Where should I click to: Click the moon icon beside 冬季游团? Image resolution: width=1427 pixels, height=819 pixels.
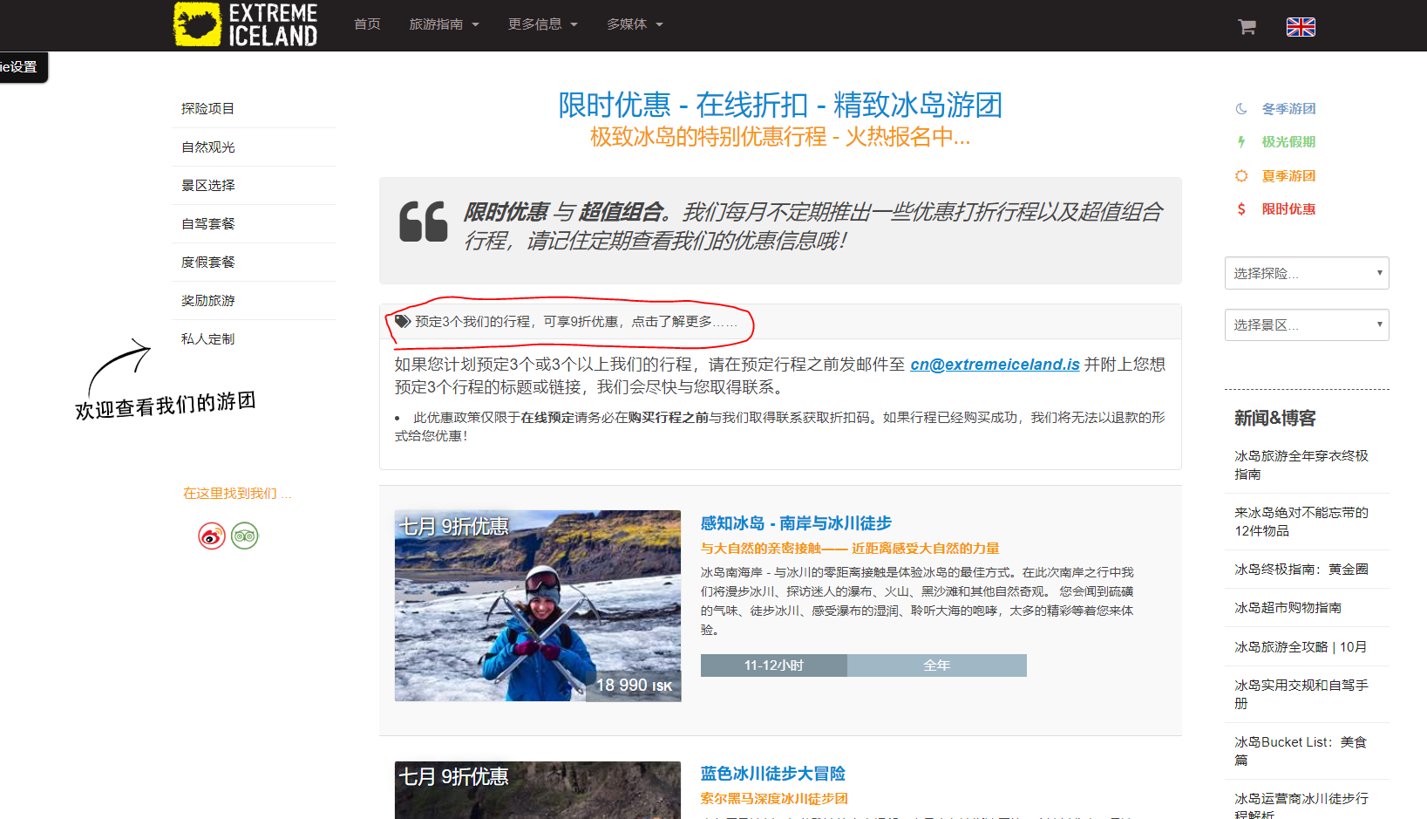[1241, 109]
